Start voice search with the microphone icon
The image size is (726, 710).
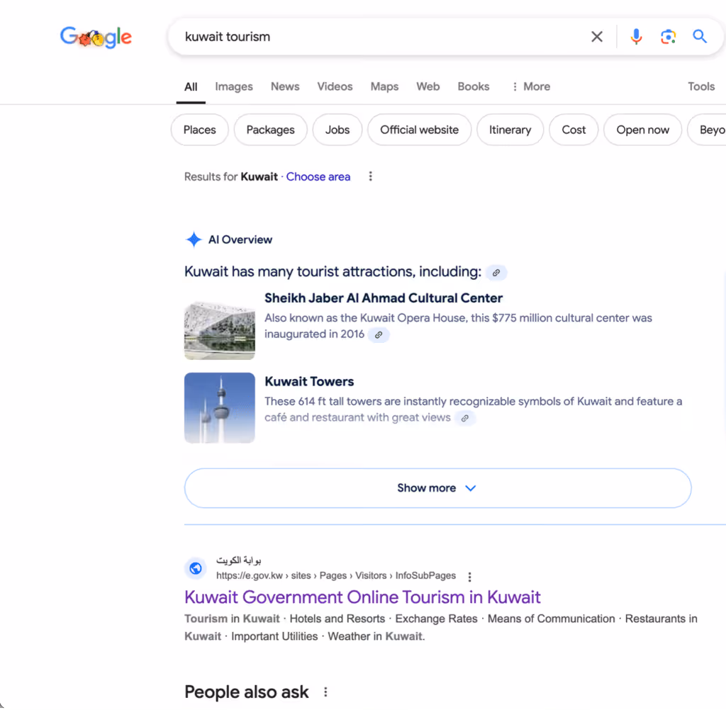(x=636, y=37)
